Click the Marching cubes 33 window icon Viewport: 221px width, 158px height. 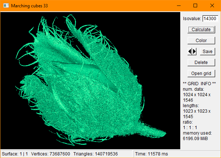(x=6, y=6)
